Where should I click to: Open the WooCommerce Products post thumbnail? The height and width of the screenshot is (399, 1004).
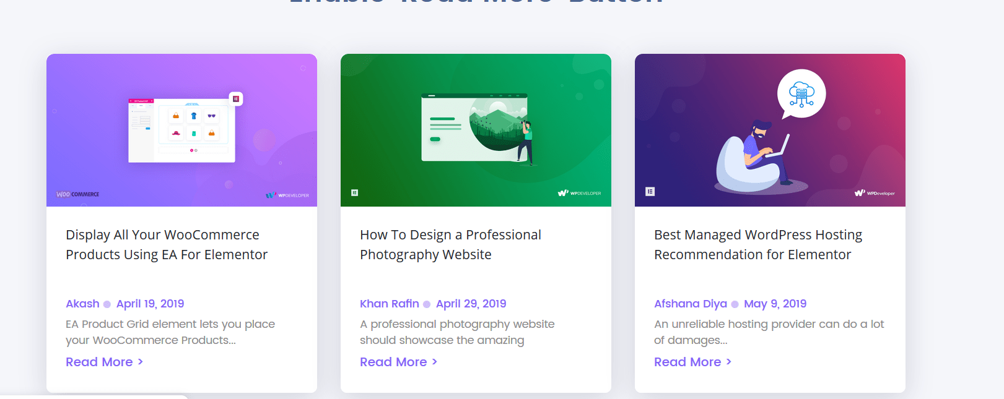tap(181, 130)
